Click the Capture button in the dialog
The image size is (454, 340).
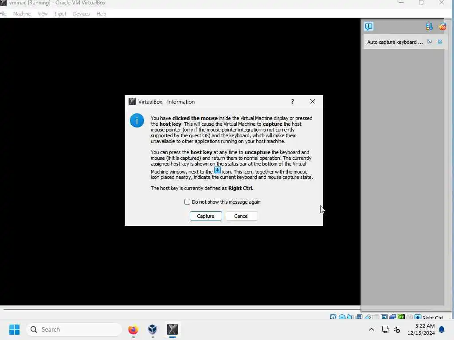pos(206,216)
